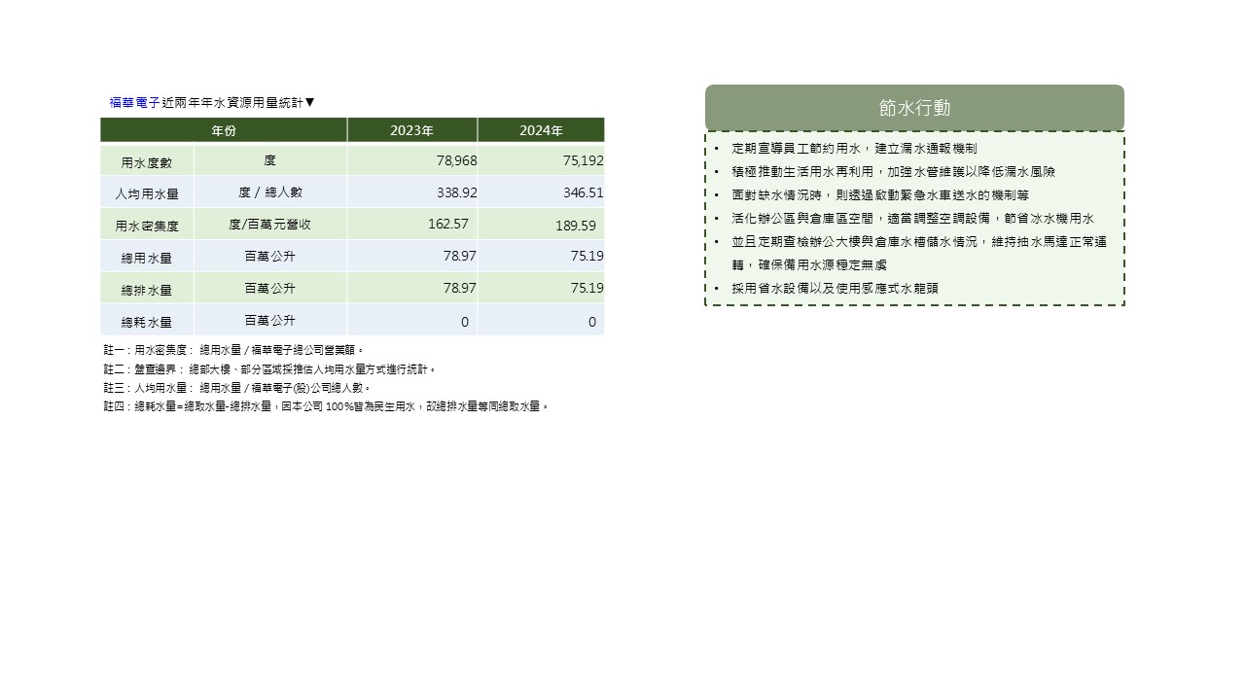Click the green 節水行動 header banner

pos(914,108)
